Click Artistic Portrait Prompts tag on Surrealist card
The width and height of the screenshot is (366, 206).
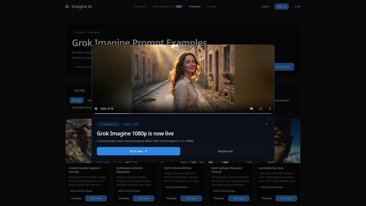pyautogui.click(x=272, y=187)
